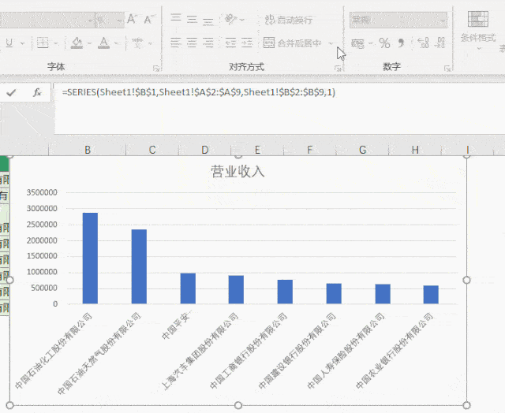Screen dimensions: 505x413
Task: Select column header G
Action: (x=362, y=150)
